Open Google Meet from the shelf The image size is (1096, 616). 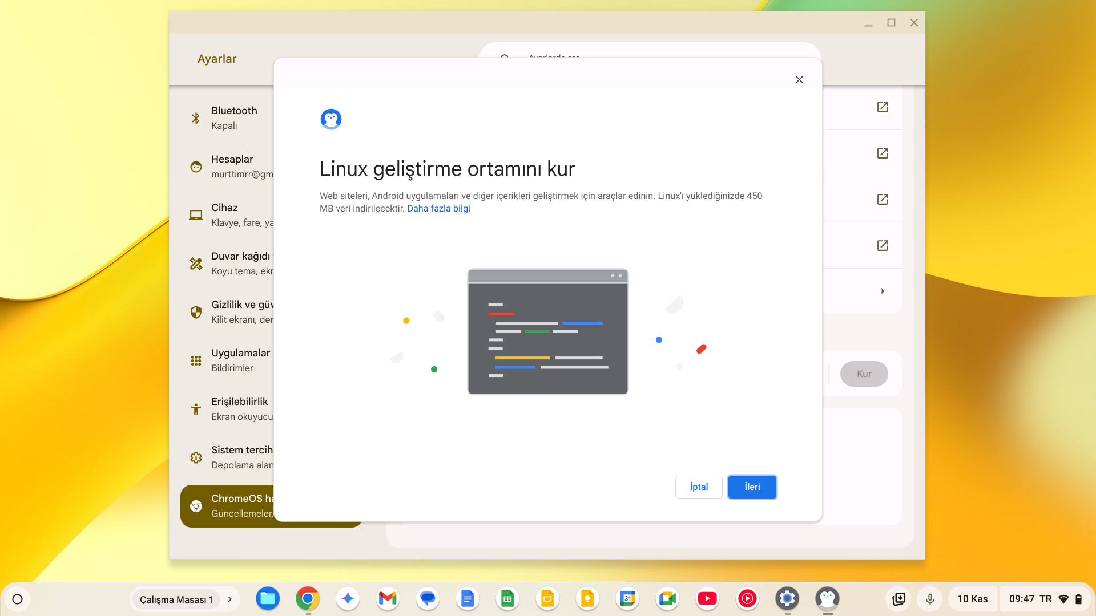(x=667, y=598)
